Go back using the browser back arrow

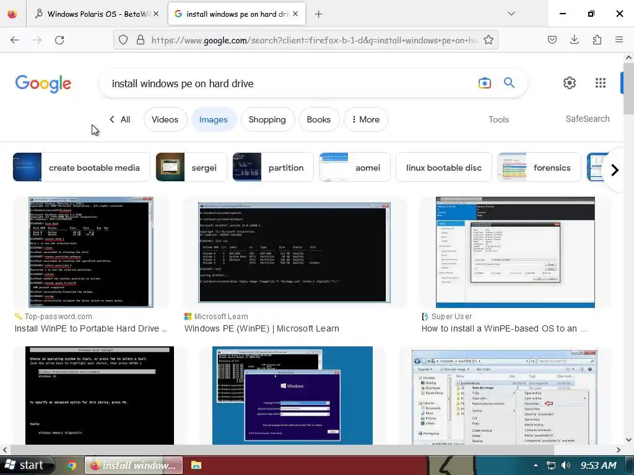pyautogui.click(x=15, y=40)
